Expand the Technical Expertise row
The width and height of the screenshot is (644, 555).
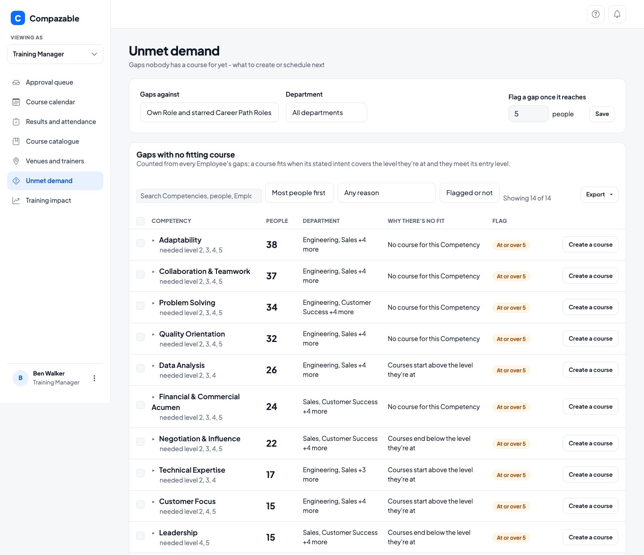pos(153,470)
